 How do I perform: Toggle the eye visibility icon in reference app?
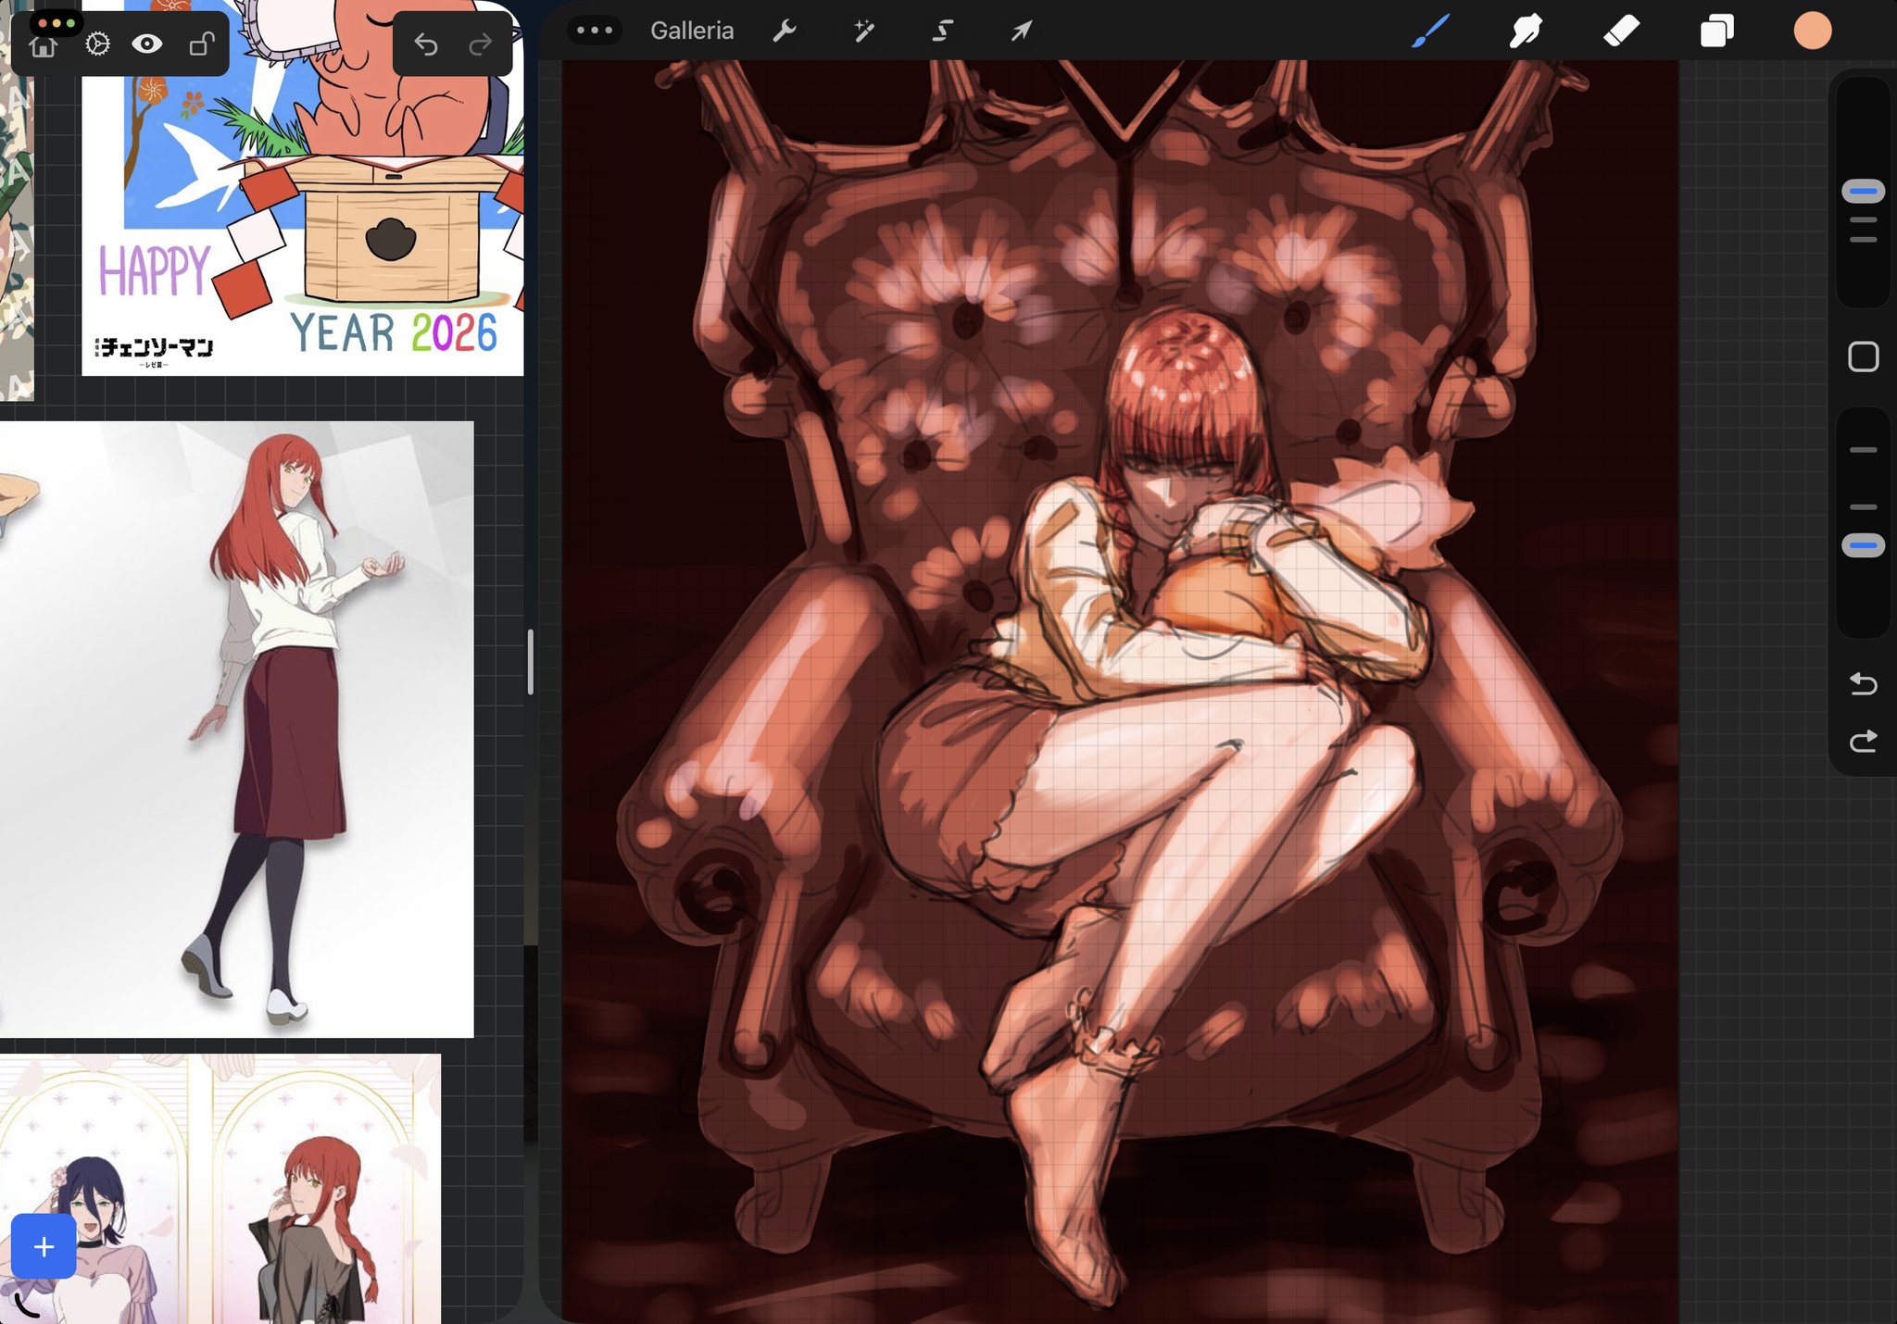146,44
